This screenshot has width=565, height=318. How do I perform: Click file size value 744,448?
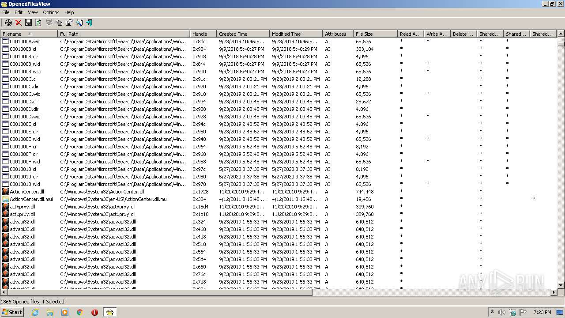pyautogui.click(x=365, y=191)
